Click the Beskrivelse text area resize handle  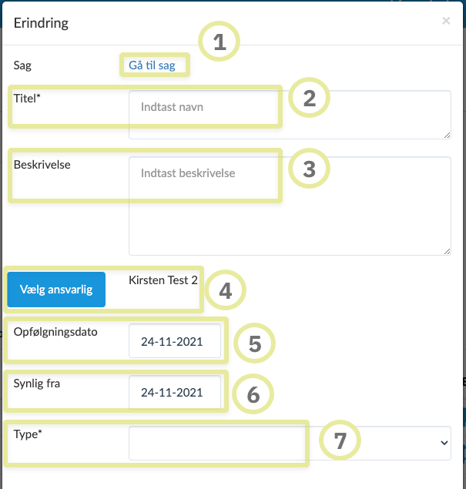coord(448,250)
